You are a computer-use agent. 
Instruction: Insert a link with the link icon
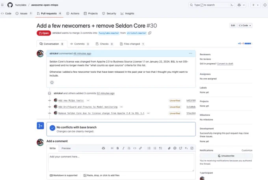click(x=140, y=148)
